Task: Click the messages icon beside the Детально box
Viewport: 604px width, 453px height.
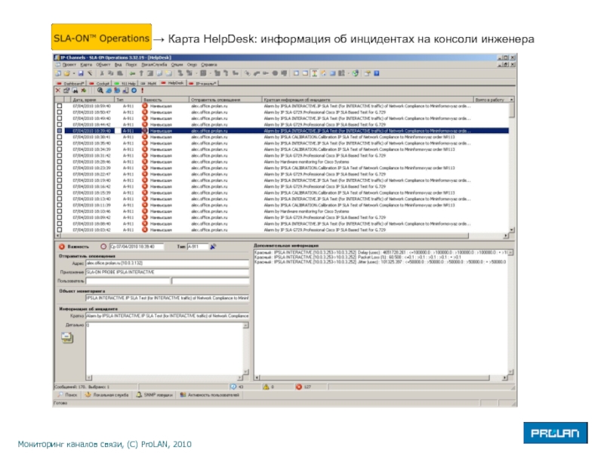Action: click(x=66, y=338)
